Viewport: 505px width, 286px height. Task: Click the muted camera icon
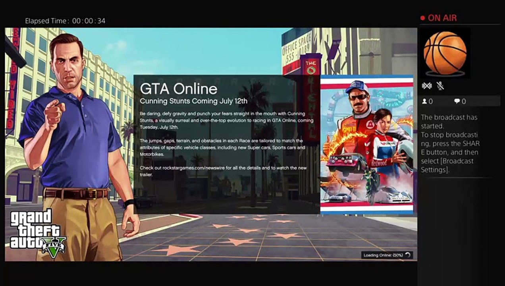click(427, 86)
